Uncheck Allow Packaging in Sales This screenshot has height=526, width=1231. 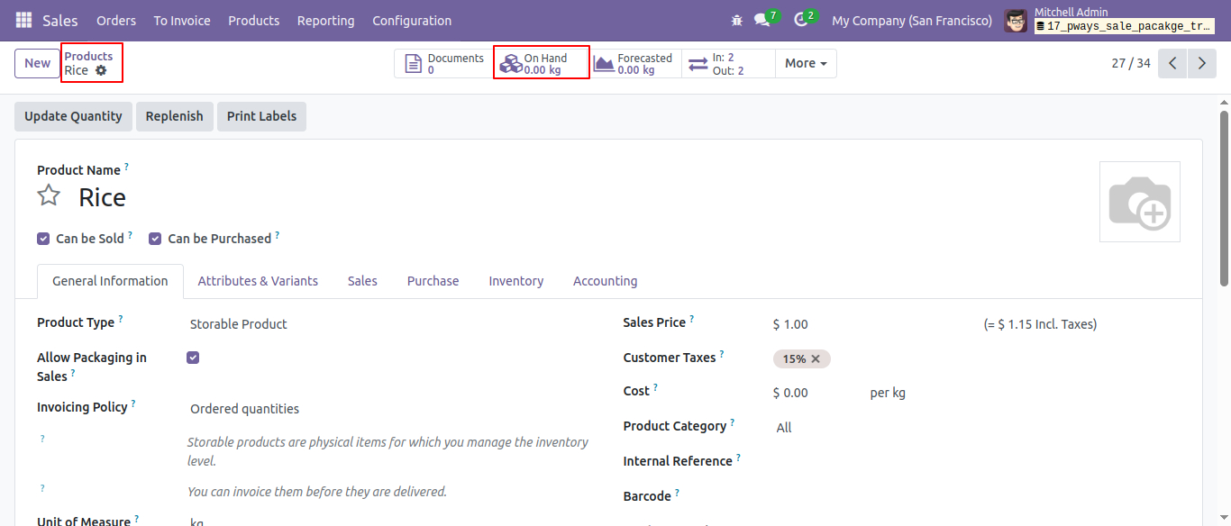click(x=193, y=358)
